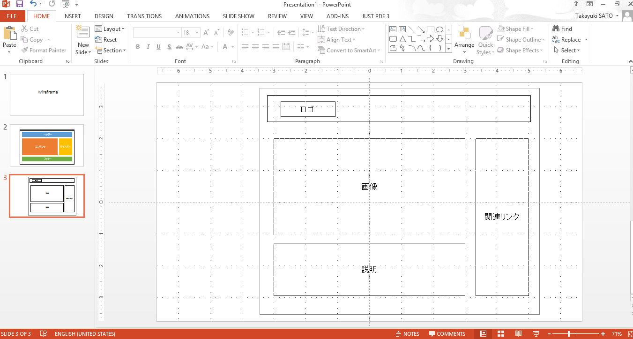Toggle Italic text formatting

click(x=148, y=47)
